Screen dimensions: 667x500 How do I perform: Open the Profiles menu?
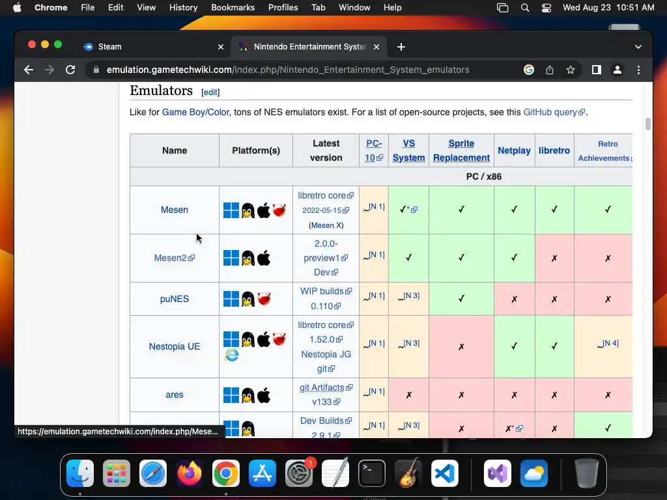coord(283,8)
